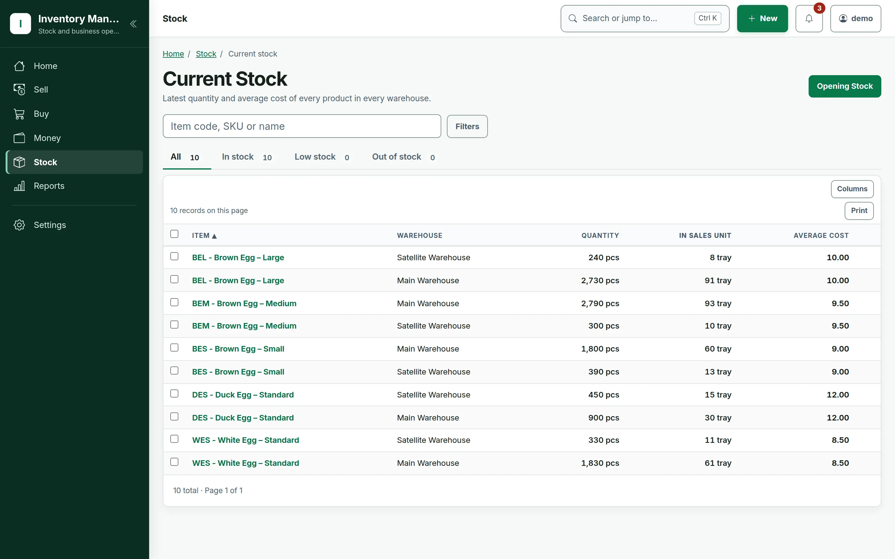Image resolution: width=895 pixels, height=559 pixels.
Task: Open DES Duck Egg Standard Main Warehouse link
Action: [x=243, y=418]
